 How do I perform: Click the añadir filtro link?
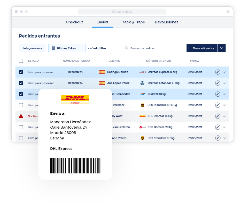click(97, 48)
